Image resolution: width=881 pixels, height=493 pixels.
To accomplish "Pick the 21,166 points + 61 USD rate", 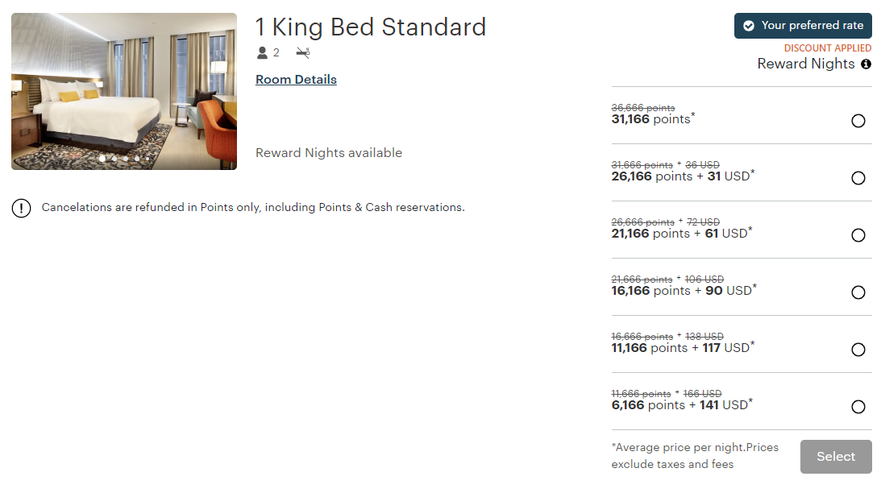I will [x=858, y=235].
